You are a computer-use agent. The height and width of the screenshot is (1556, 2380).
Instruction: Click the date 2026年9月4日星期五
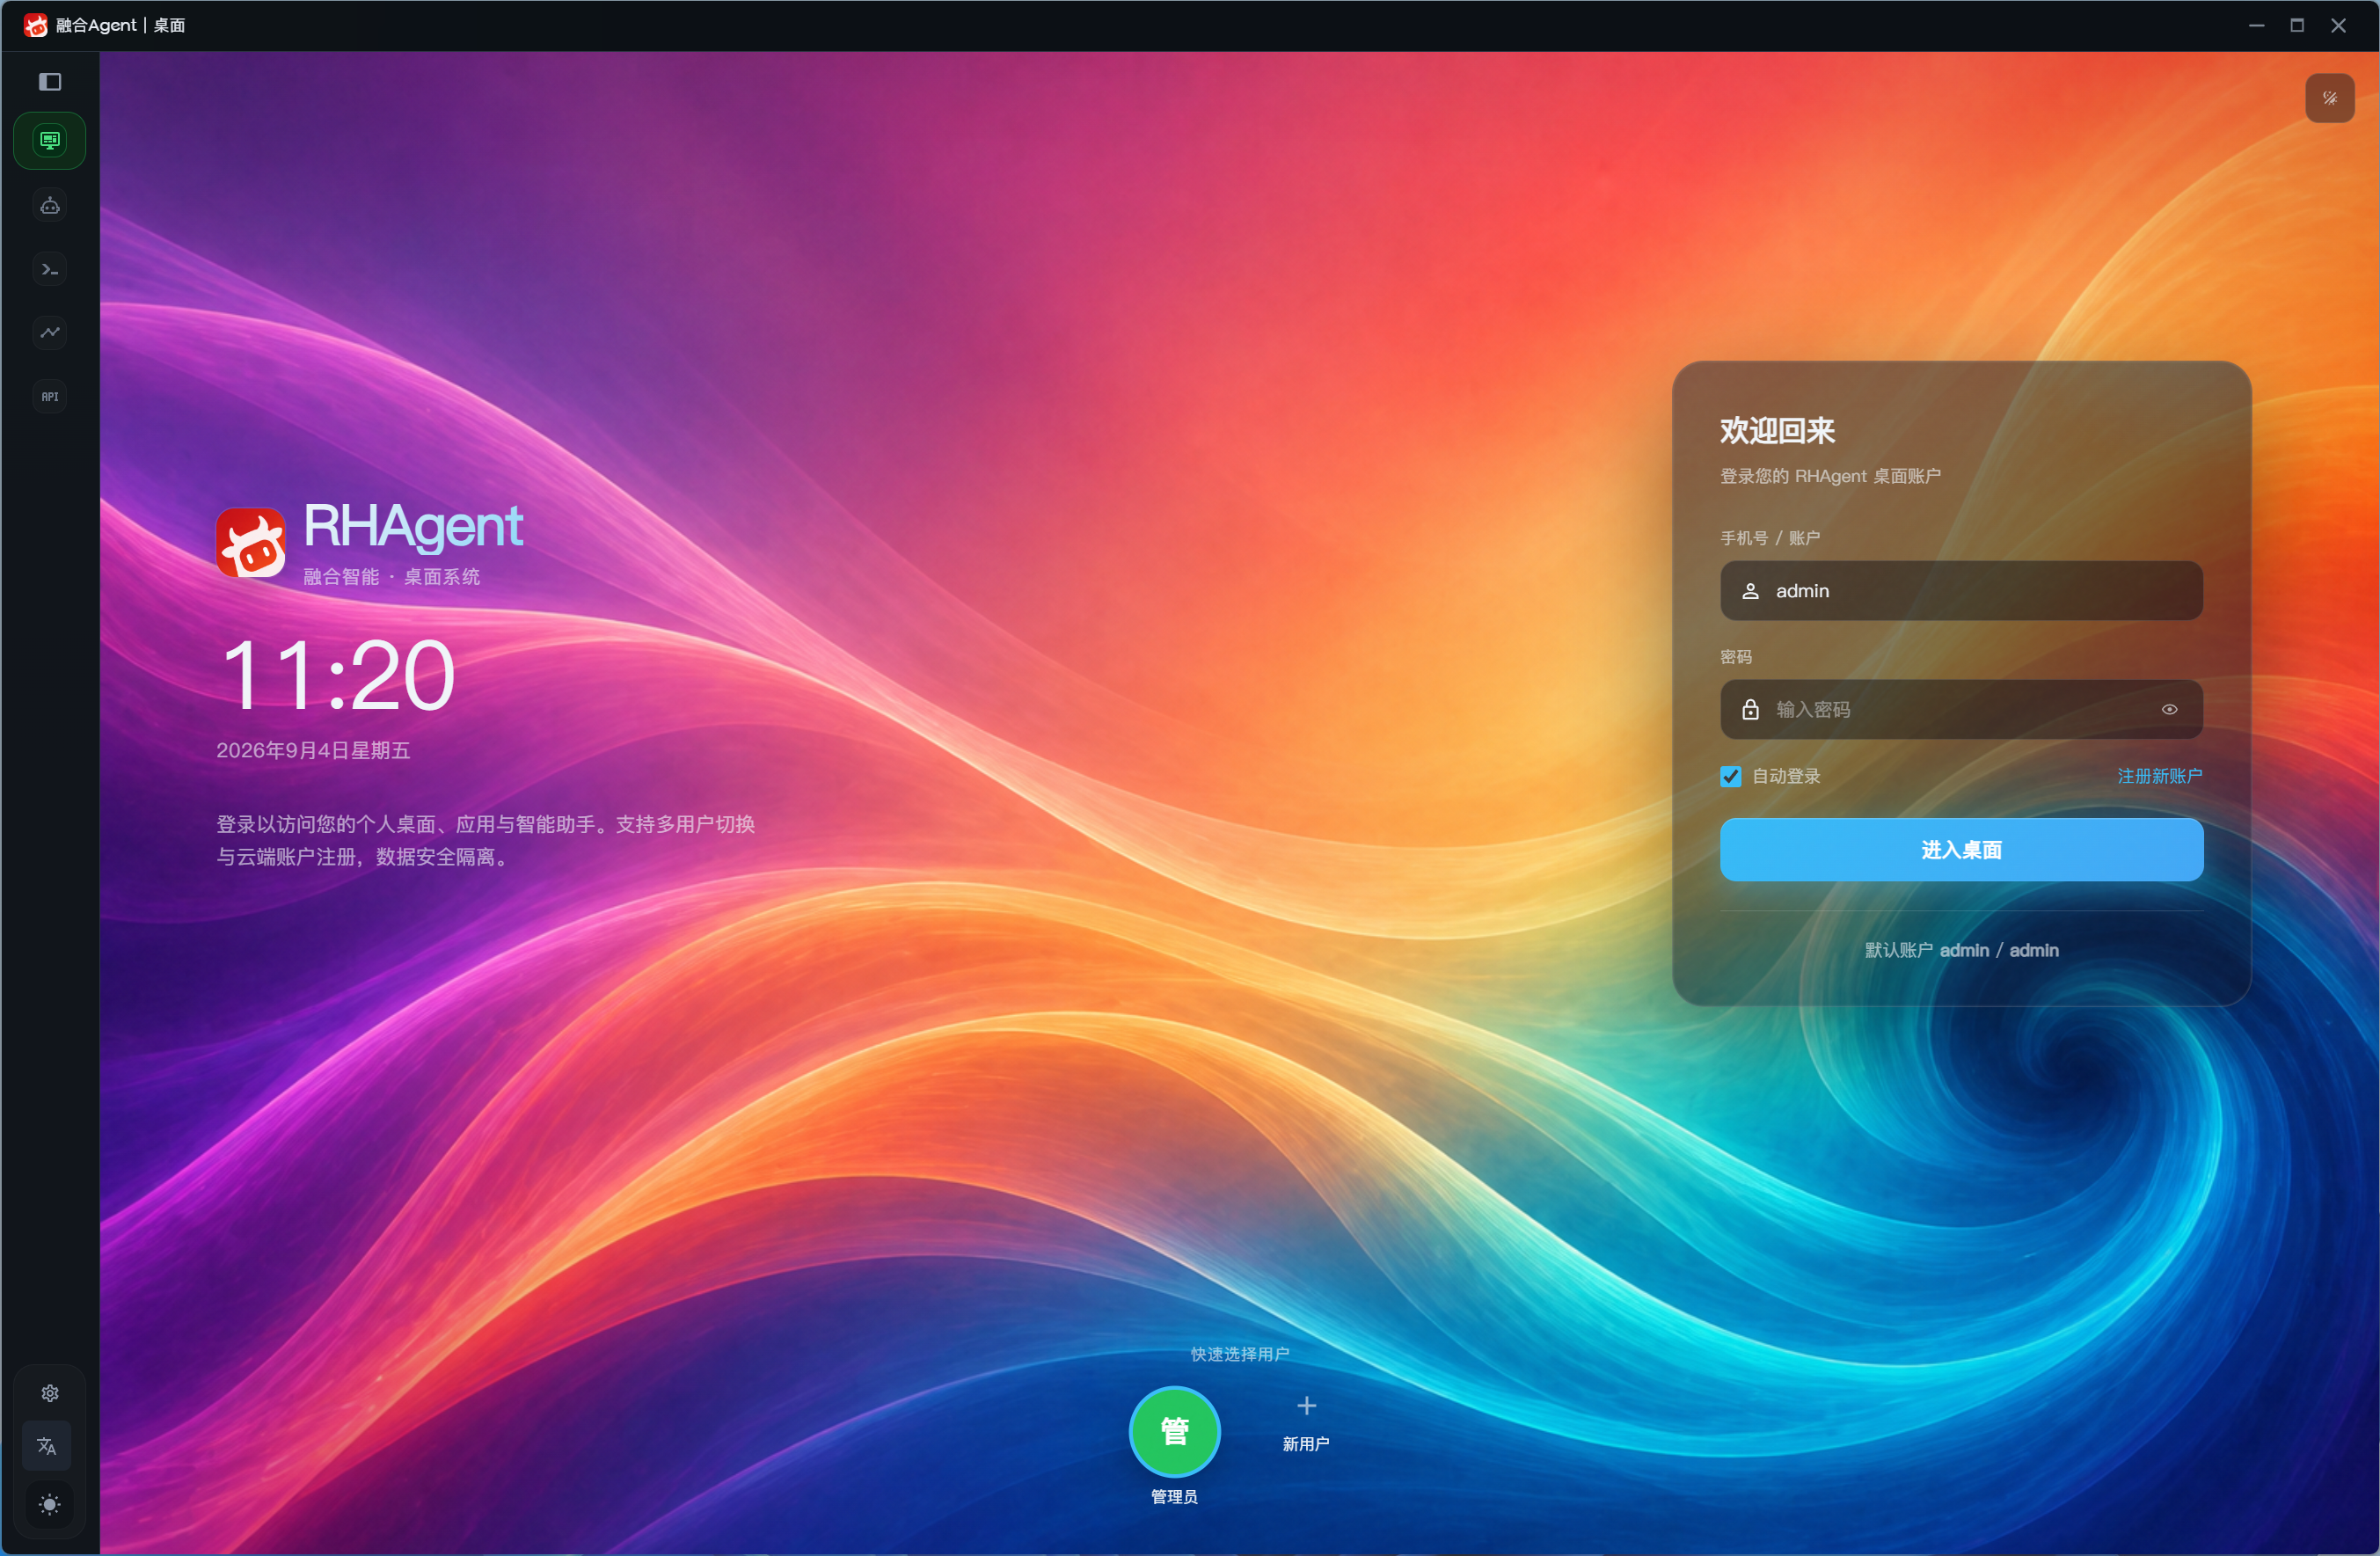tap(313, 750)
